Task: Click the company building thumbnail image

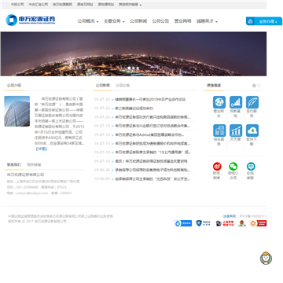Action: click(x=17, y=111)
